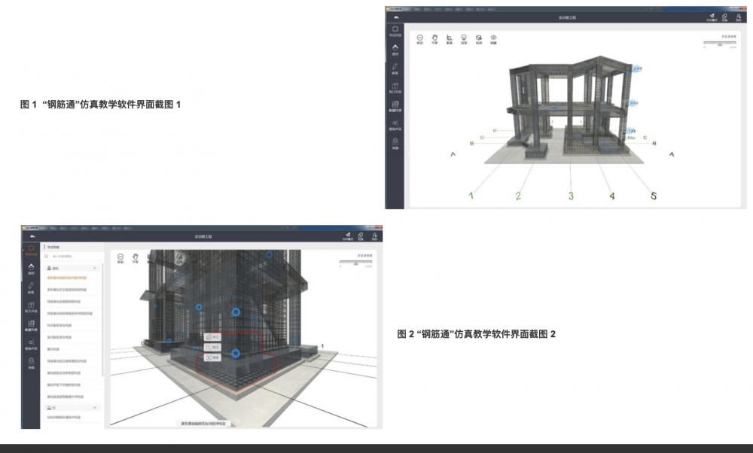
Task: Click the user profile icon in top window
Action: [x=739, y=17]
